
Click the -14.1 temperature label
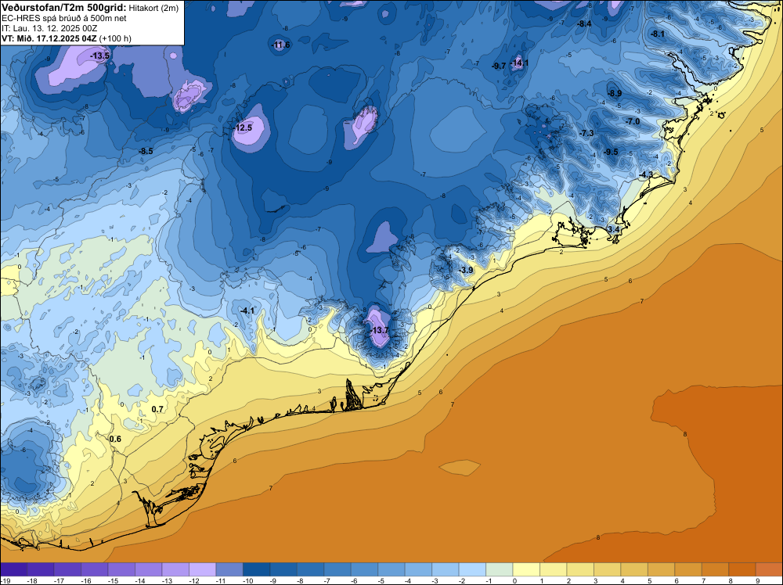[x=519, y=63]
